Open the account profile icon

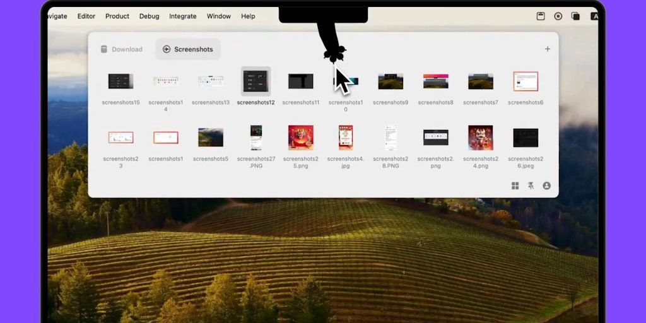(547, 186)
